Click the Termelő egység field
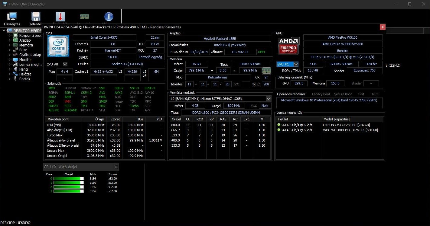 (150, 57)
